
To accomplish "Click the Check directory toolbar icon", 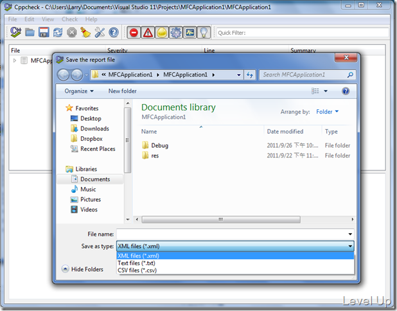I will click(x=15, y=32).
